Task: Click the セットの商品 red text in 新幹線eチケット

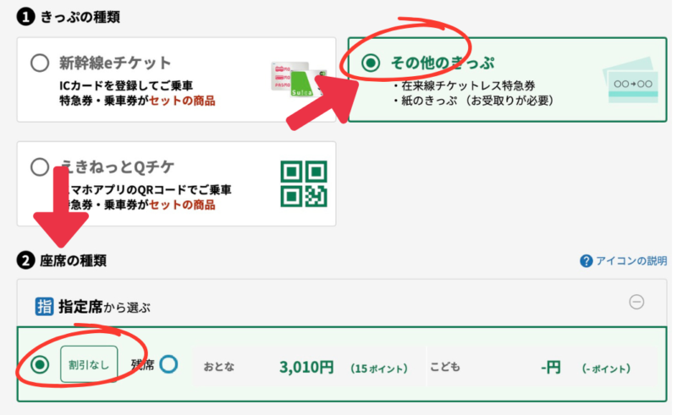Action: [182, 101]
